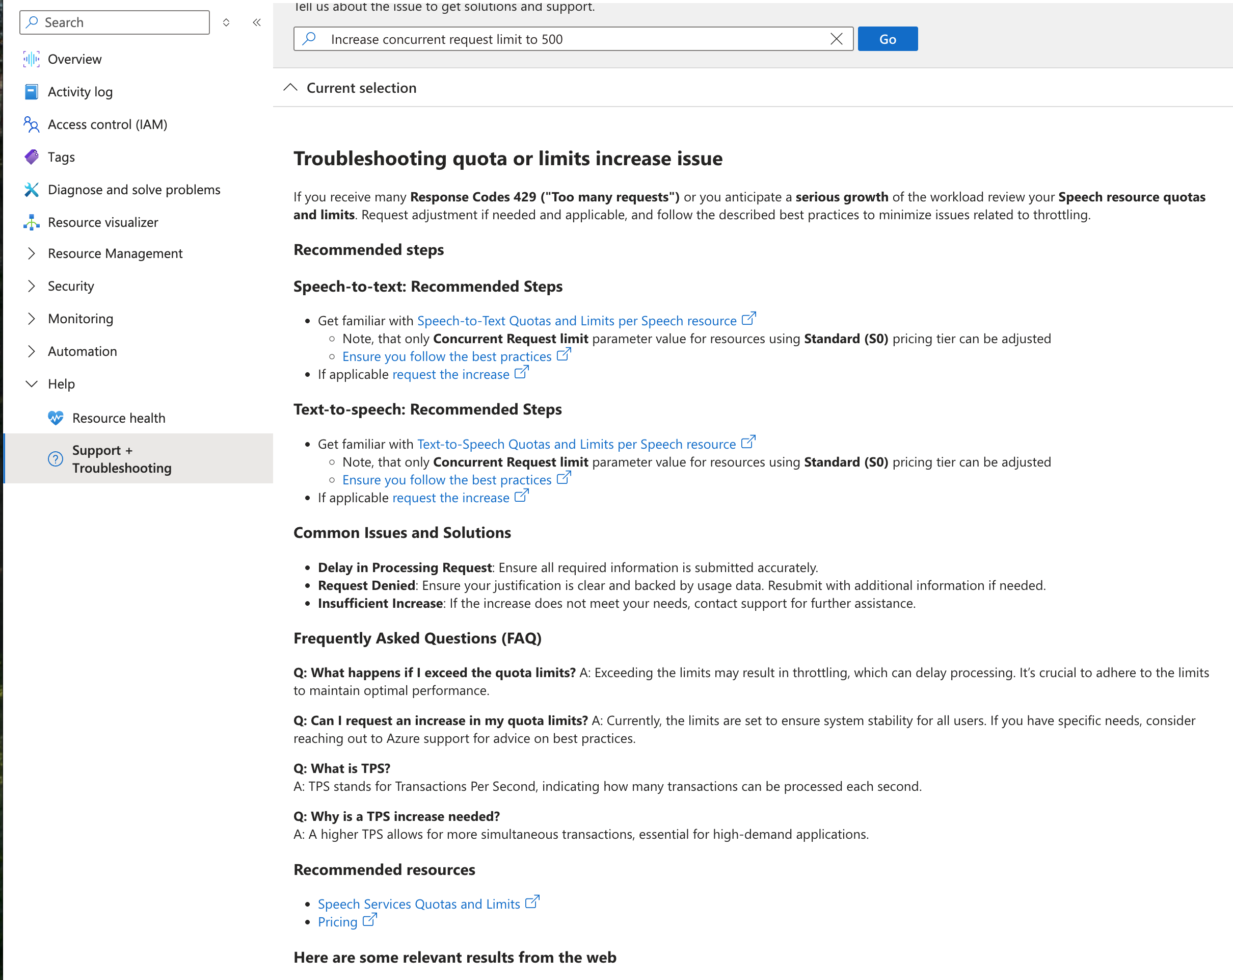Image resolution: width=1233 pixels, height=980 pixels.
Task: Click the Activity log icon
Action: [x=32, y=92]
